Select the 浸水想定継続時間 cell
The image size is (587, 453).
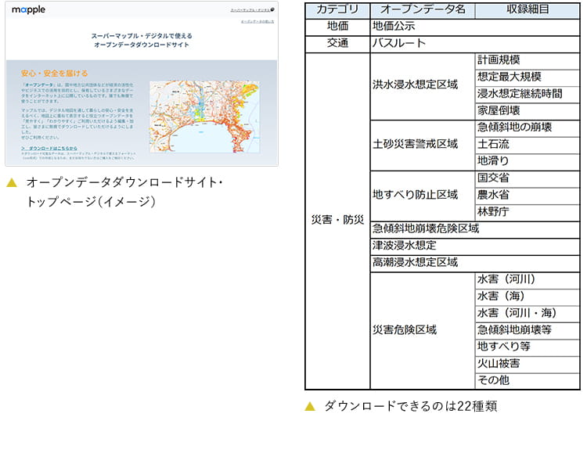(528, 95)
